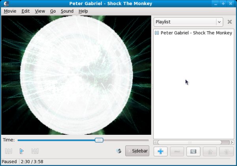This screenshot has width=237, height=166.
Task: Click the 'Paused' status text
Action: point(9,162)
